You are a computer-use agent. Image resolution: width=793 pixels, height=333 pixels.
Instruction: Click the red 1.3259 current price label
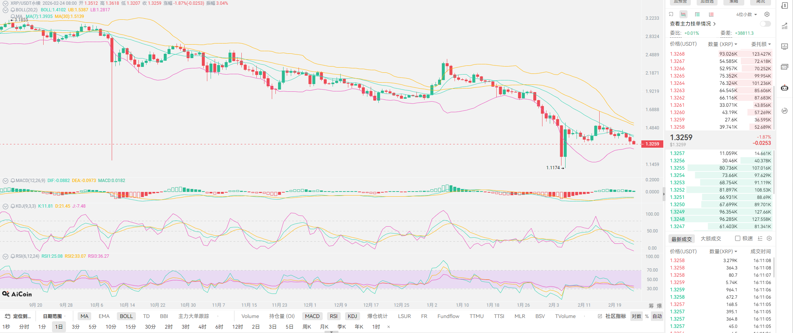[x=652, y=144]
